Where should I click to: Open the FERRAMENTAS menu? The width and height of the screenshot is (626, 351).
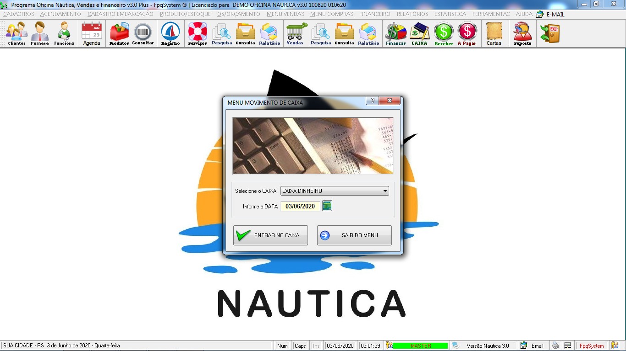point(491,14)
